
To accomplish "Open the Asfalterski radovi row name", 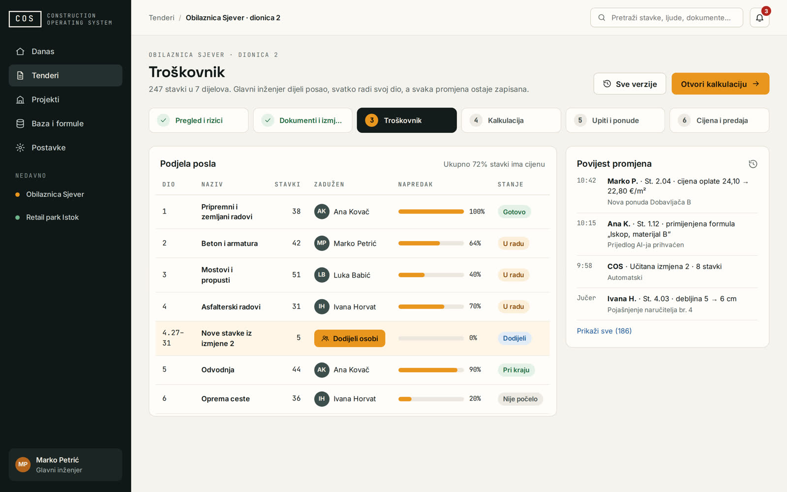I will point(231,307).
